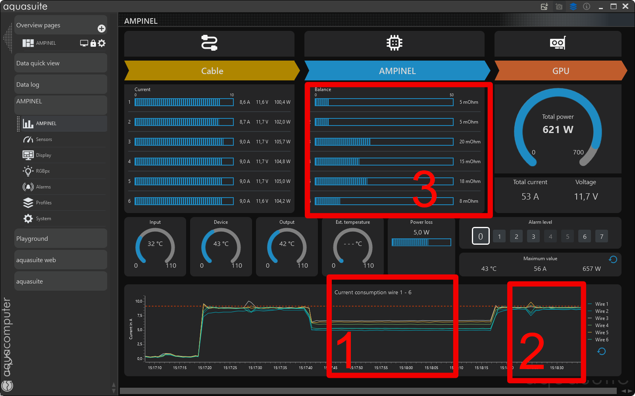Select alarm level 7 button
This screenshot has width=635, height=396.
[x=602, y=236]
